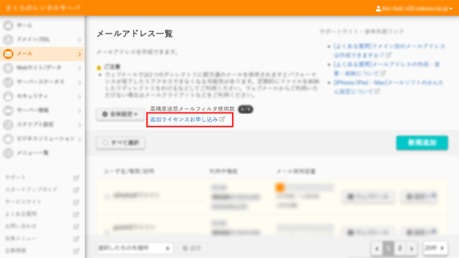459x258 pixels.
Task: Go to the next page arrow
Action: pos(412,248)
